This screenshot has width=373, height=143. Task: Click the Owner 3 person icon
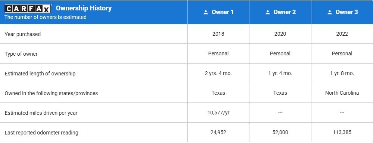coord(329,12)
